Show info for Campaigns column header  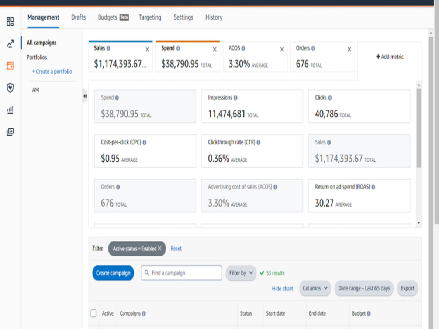pyautogui.click(x=144, y=314)
